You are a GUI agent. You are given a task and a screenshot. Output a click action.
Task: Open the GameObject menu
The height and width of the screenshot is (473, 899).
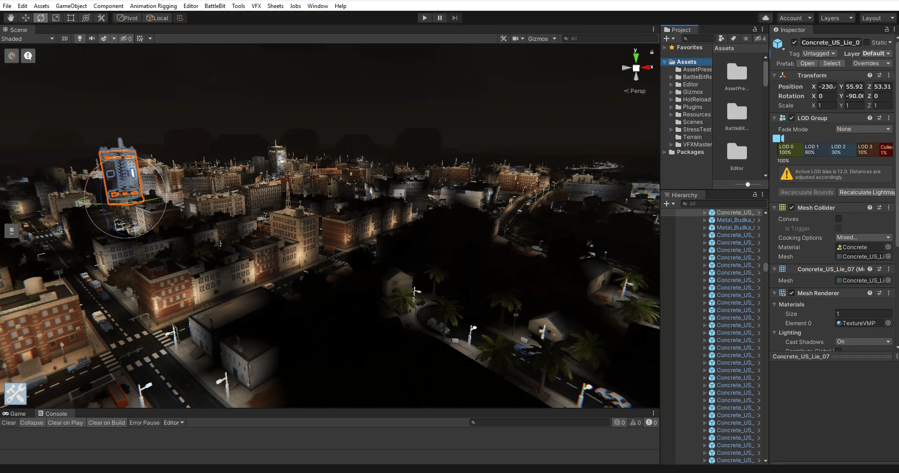[x=71, y=6]
